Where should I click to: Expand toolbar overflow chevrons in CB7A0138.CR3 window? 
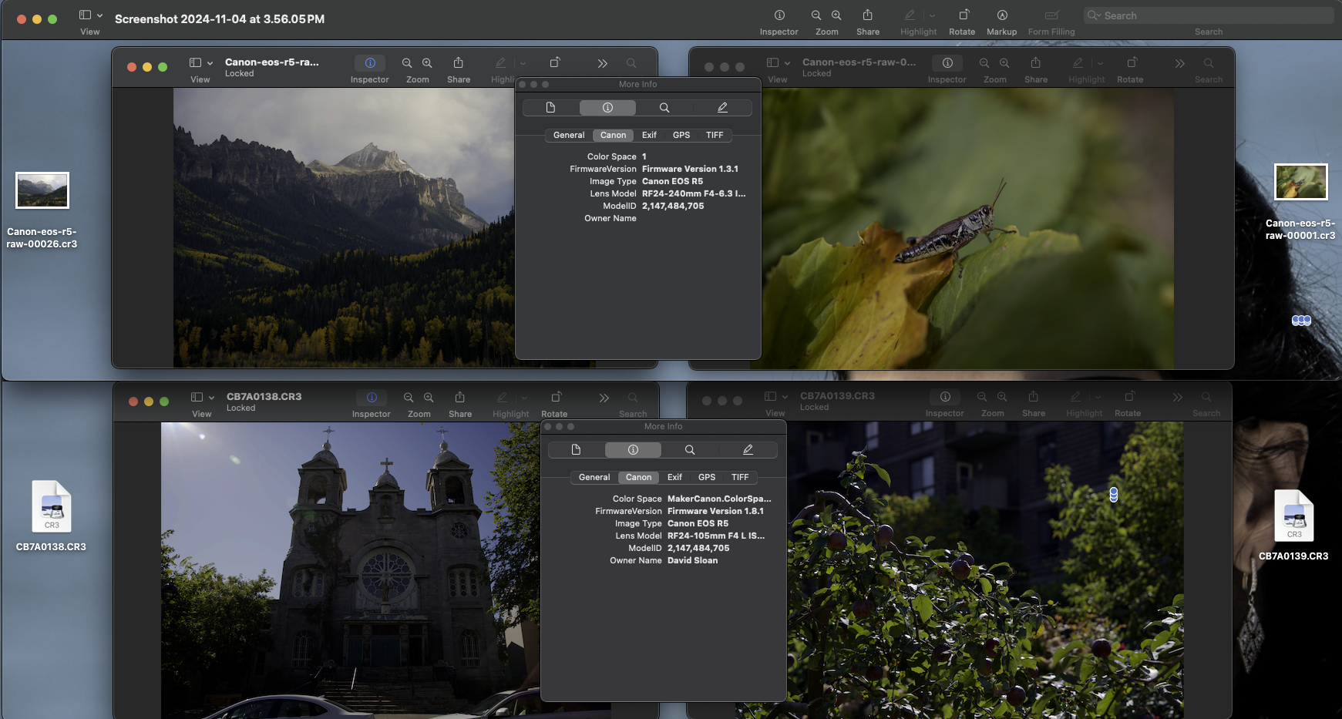[x=604, y=398]
